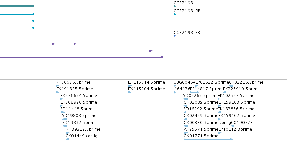Click the arrow glyph under CK02216.3prime

231,86
